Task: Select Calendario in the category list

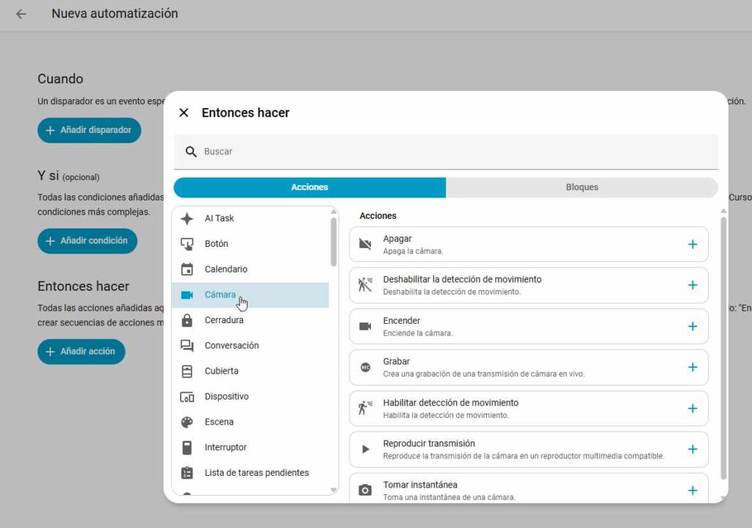Action: (x=226, y=270)
